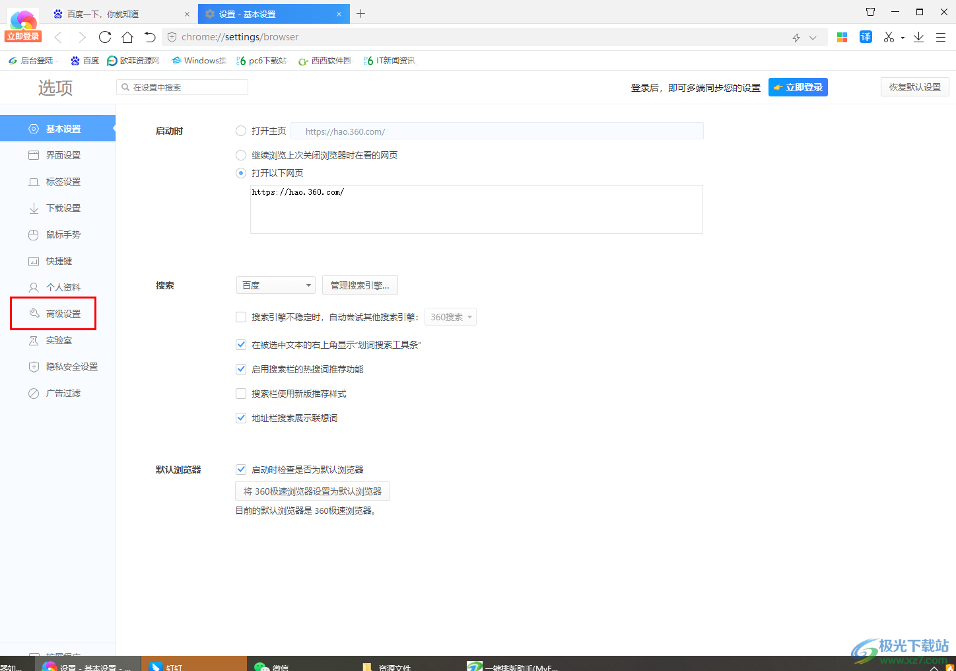
Task: Open 广告过滤 in the sidebar
Action: tap(57, 393)
